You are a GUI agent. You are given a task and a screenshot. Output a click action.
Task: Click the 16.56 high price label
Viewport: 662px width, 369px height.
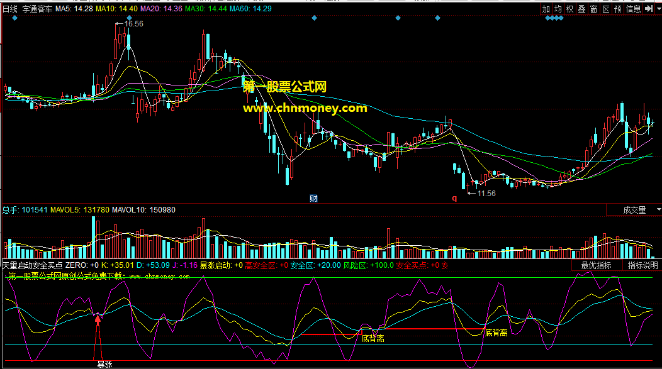pyautogui.click(x=134, y=24)
